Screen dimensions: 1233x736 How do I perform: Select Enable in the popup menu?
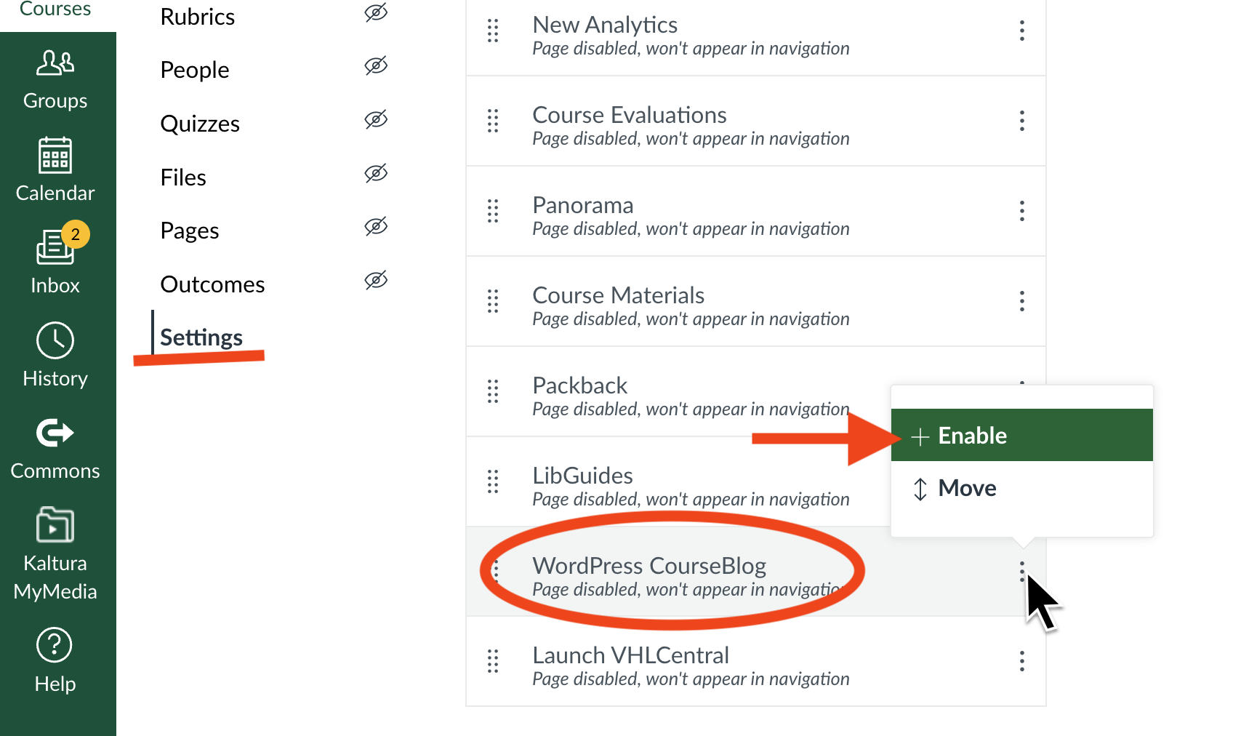click(x=1022, y=435)
